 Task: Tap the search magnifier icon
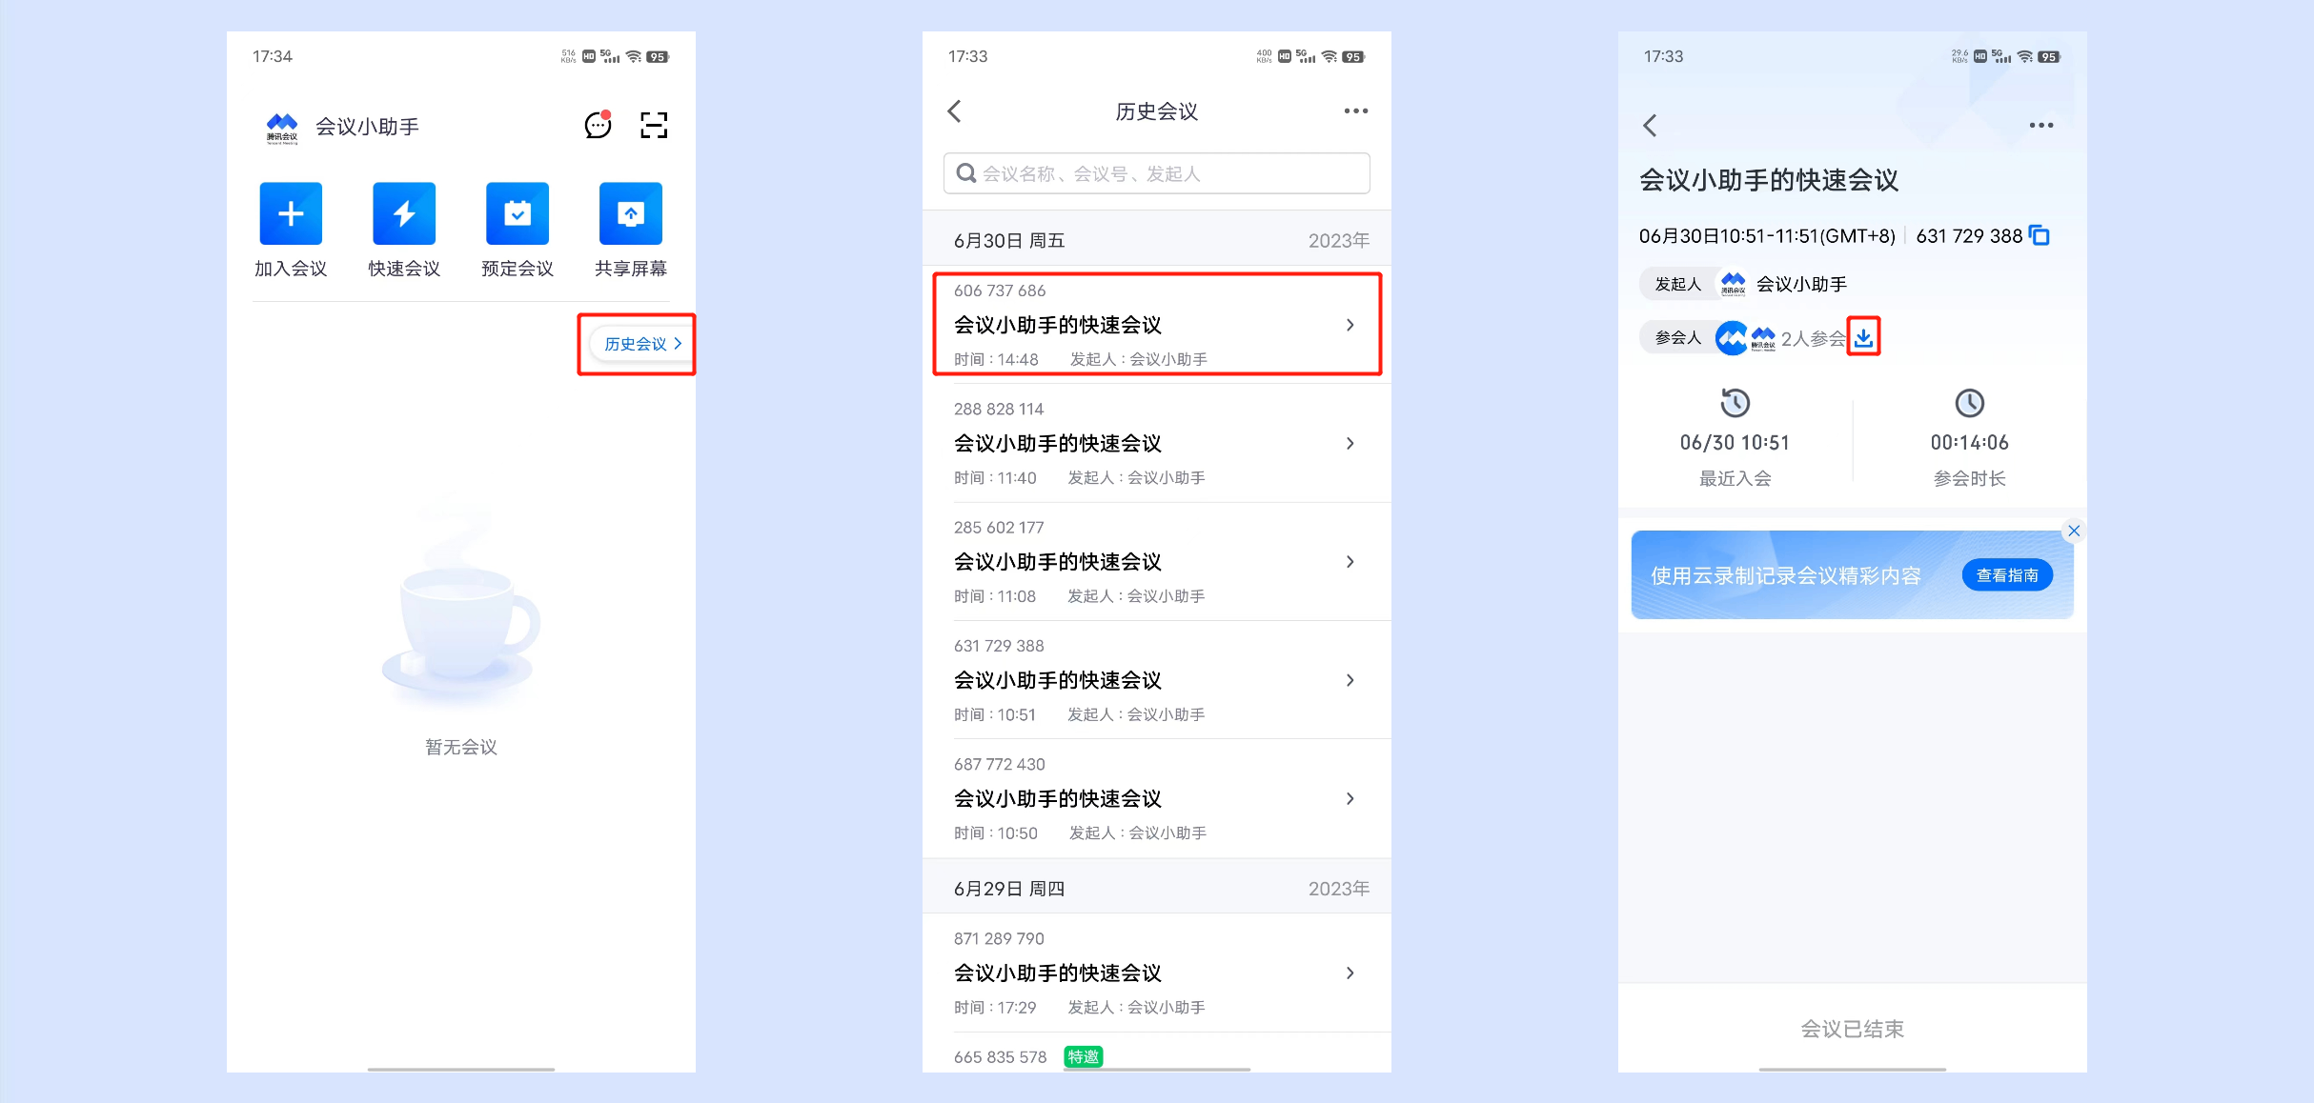click(x=965, y=173)
